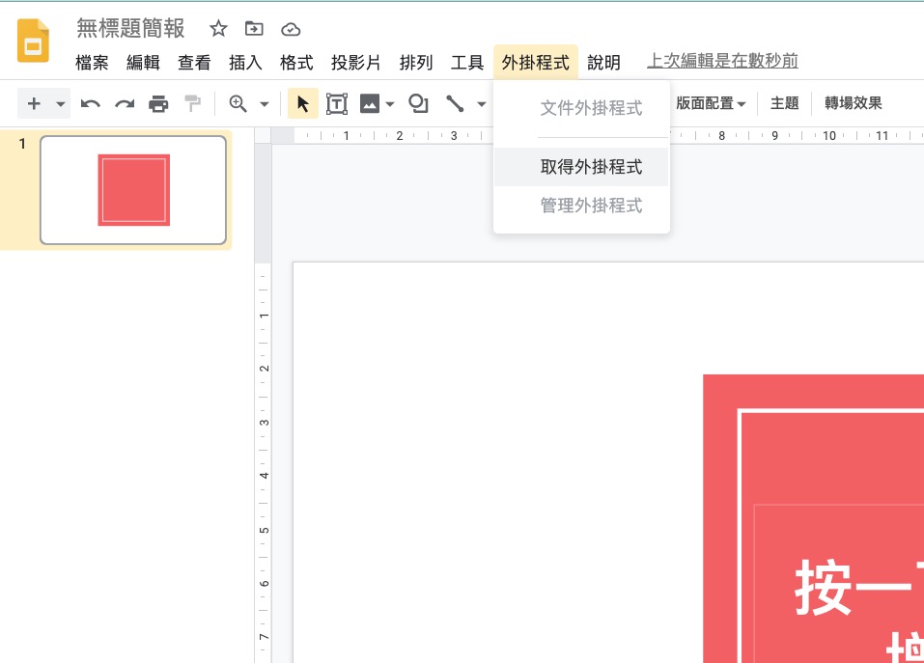Open insert image dropdown arrow

389,104
